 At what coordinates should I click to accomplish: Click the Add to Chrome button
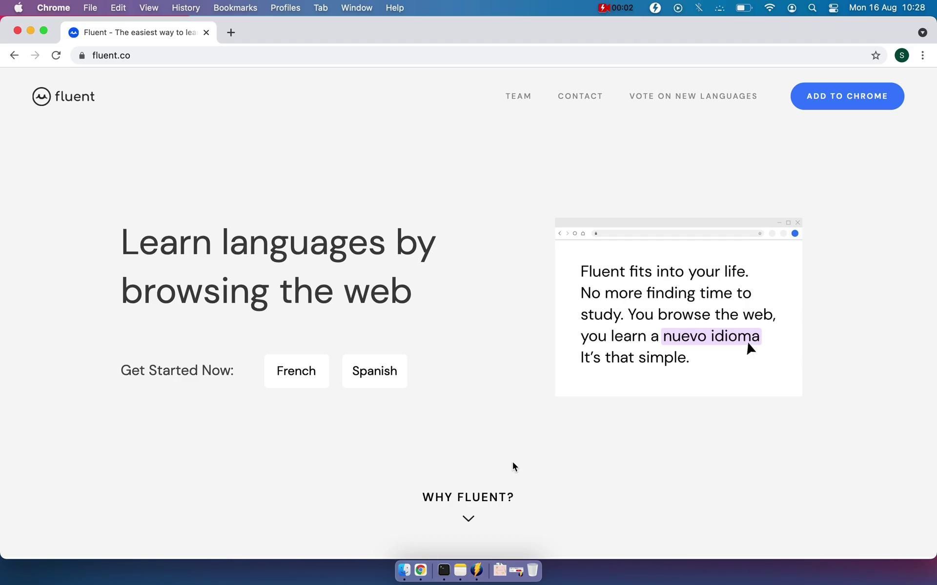[847, 96]
